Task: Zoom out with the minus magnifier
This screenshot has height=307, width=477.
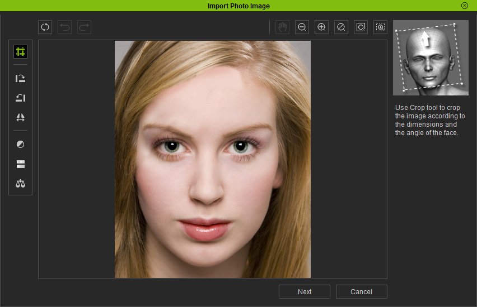Action: 302,27
